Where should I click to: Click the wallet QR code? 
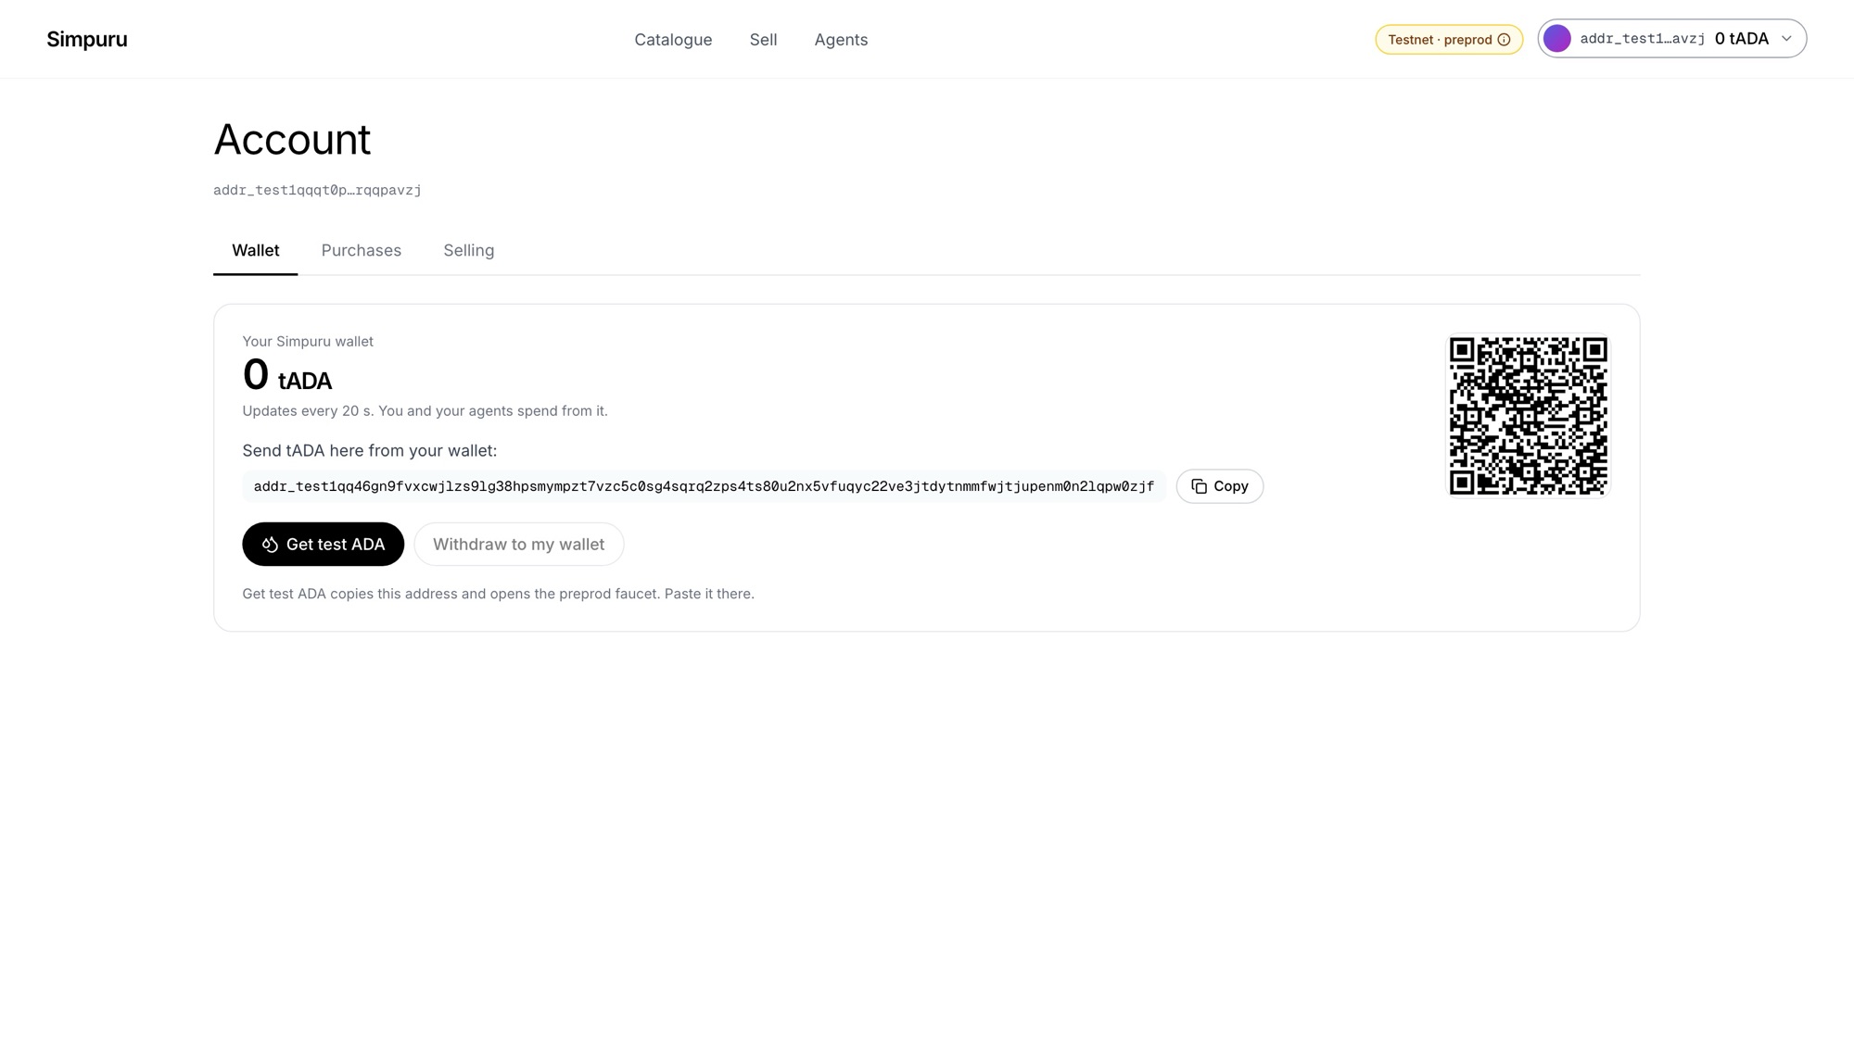click(1529, 416)
